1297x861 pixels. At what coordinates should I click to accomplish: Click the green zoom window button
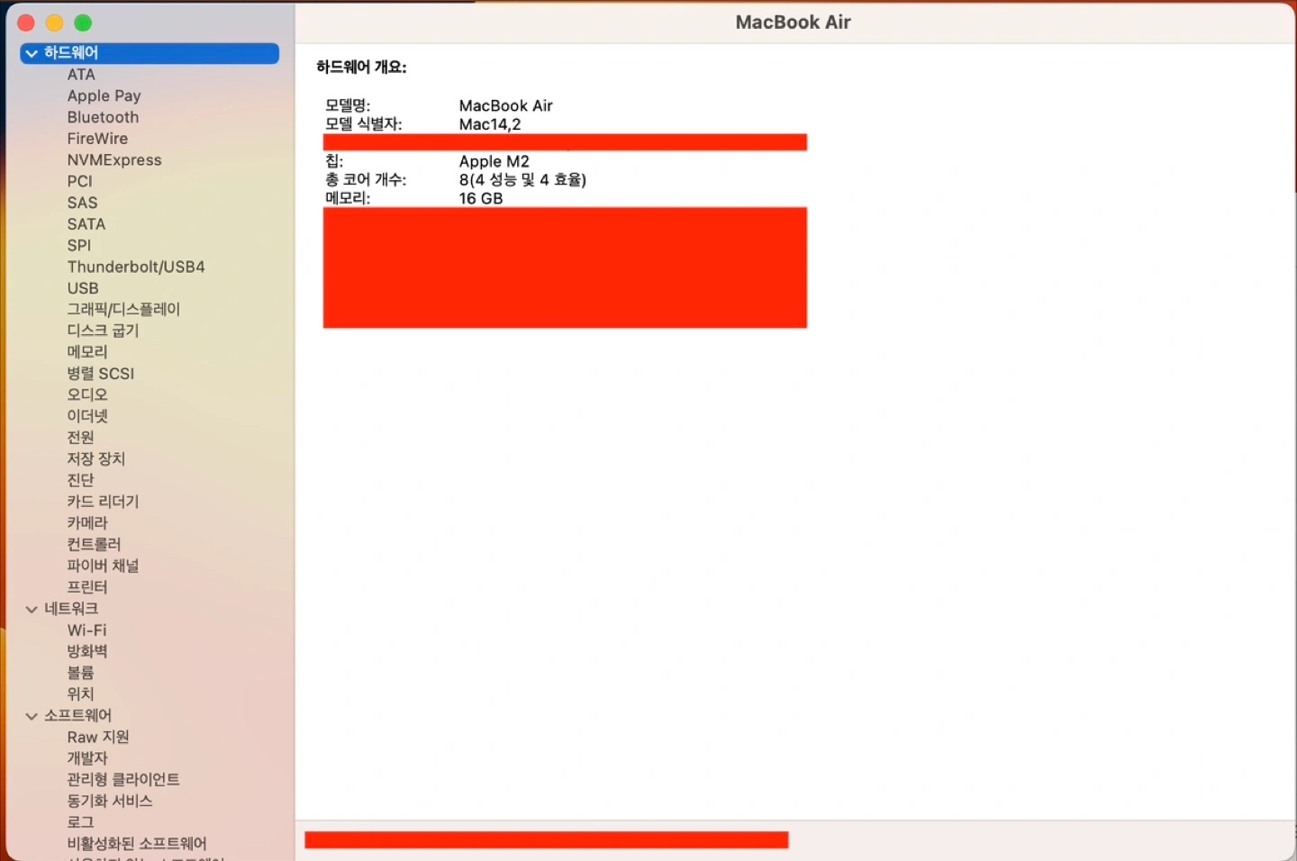[x=83, y=23]
